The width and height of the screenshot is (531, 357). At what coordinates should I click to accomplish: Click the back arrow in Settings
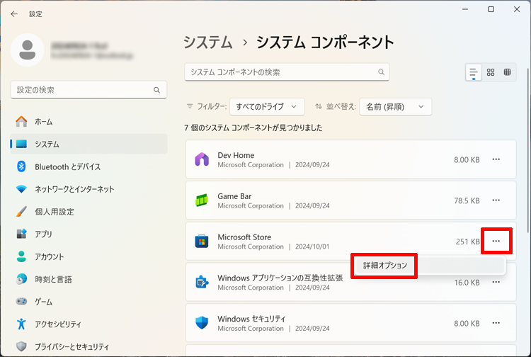pos(14,13)
